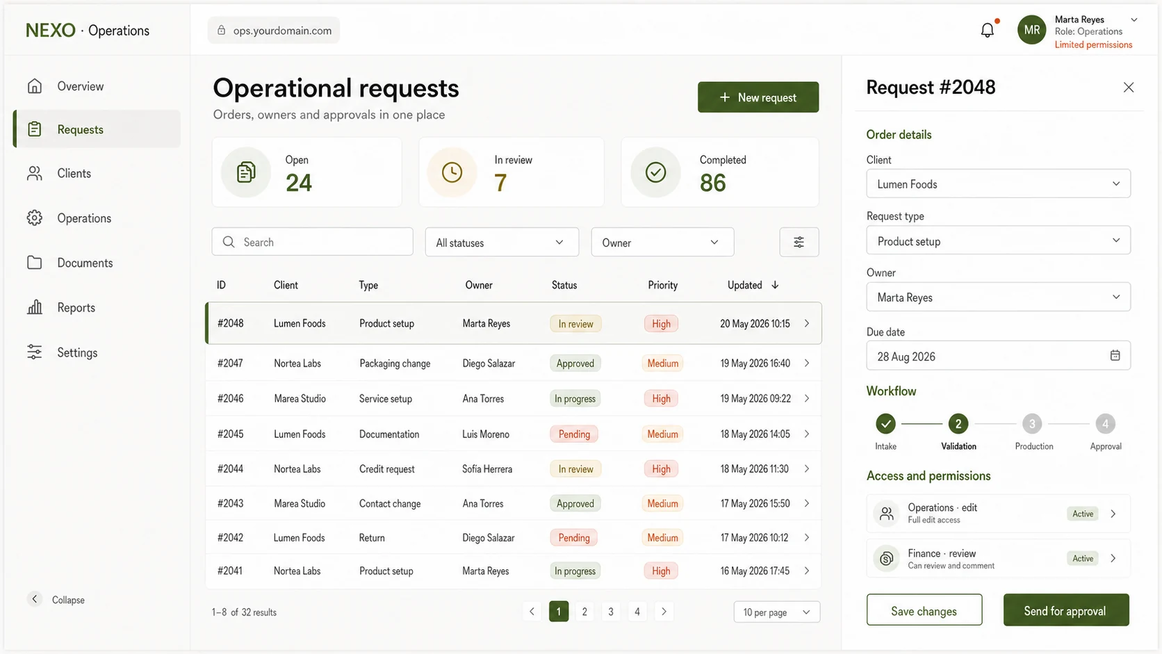Open the table filter options icon
1162x654 pixels.
[x=799, y=242]
